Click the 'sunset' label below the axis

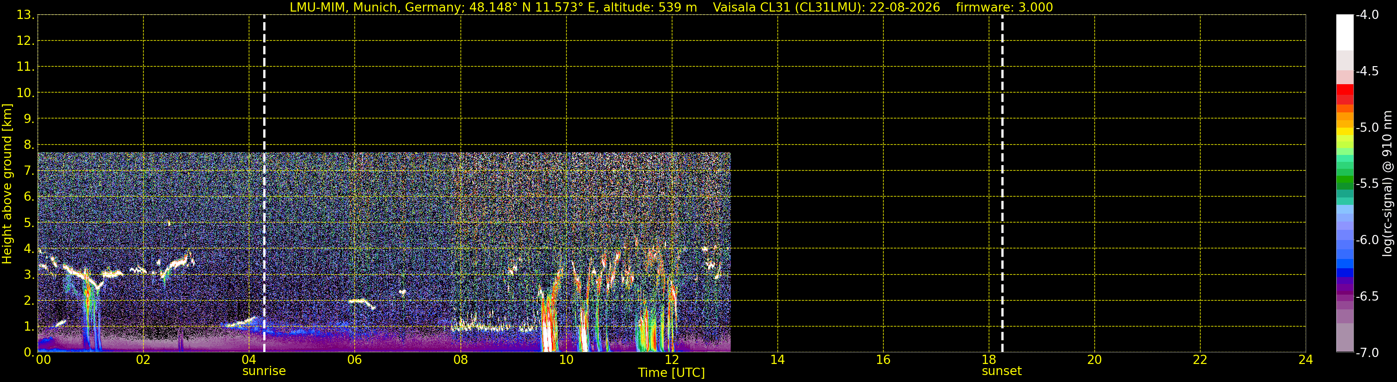tap(1002, 371)
